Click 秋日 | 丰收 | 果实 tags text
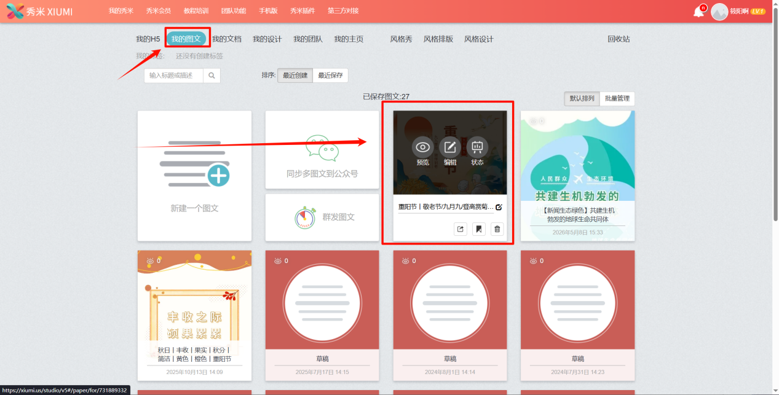The height and width of the screenshot is (395, 779). (194, 354)
